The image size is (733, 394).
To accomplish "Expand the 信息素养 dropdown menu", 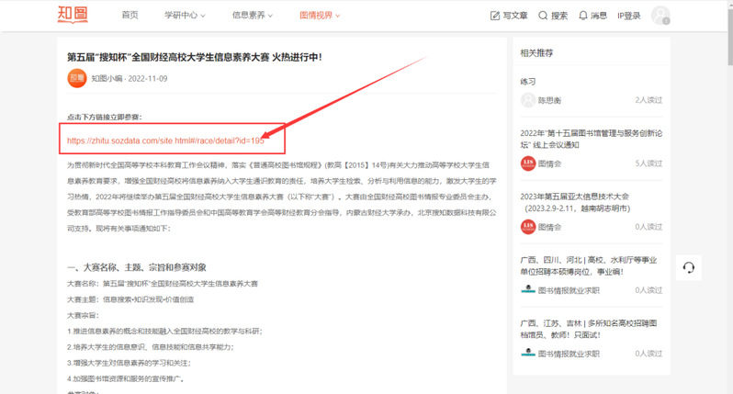I will [253, 15].
